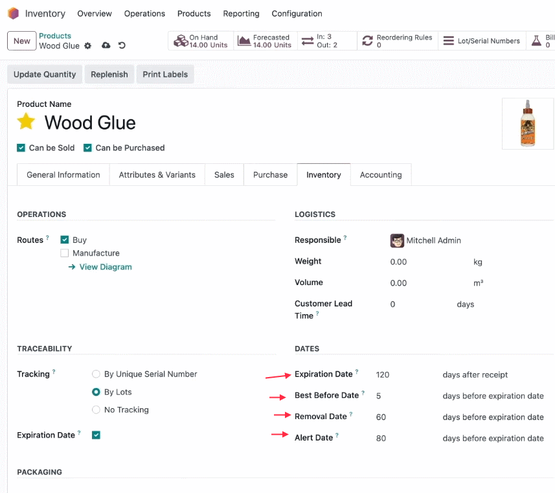This screenshot has width=555, height=493.
Task: Open the Configuration menu
Action: coord(297,14)
